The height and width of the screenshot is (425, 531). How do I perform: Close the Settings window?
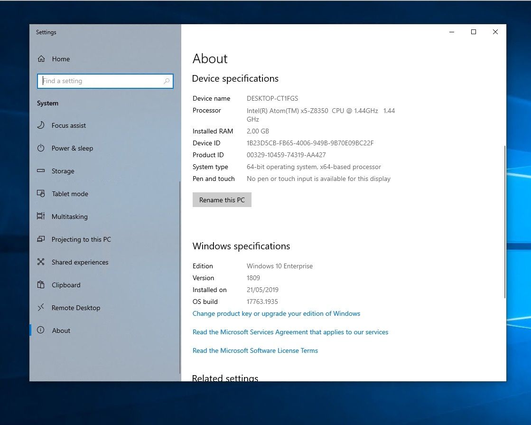495,32
